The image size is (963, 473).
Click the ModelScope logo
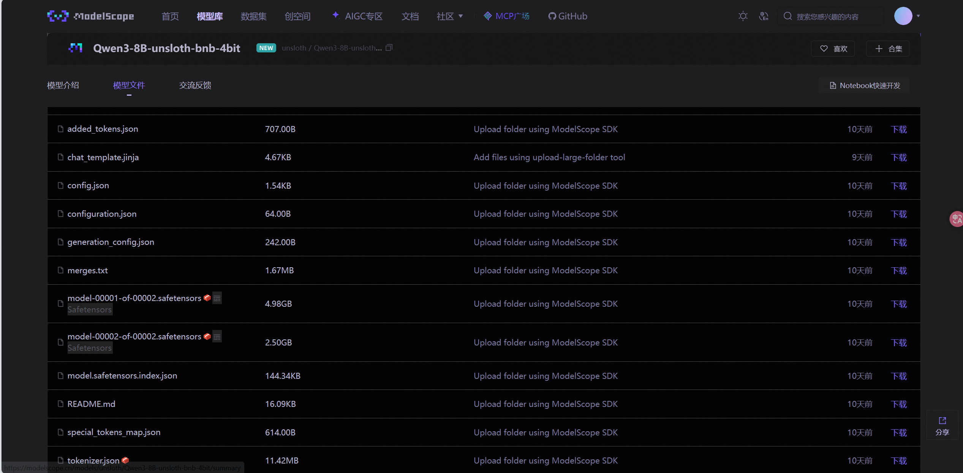[x=90, y=16]
